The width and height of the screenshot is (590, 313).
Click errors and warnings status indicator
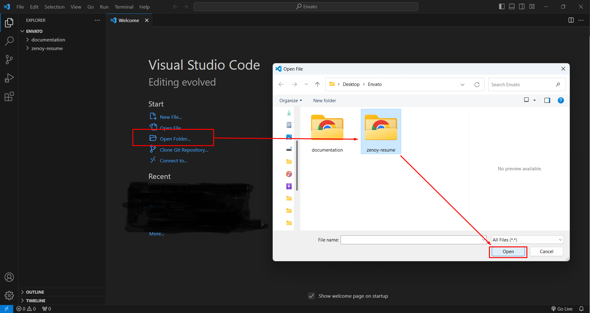pos(26,309)
